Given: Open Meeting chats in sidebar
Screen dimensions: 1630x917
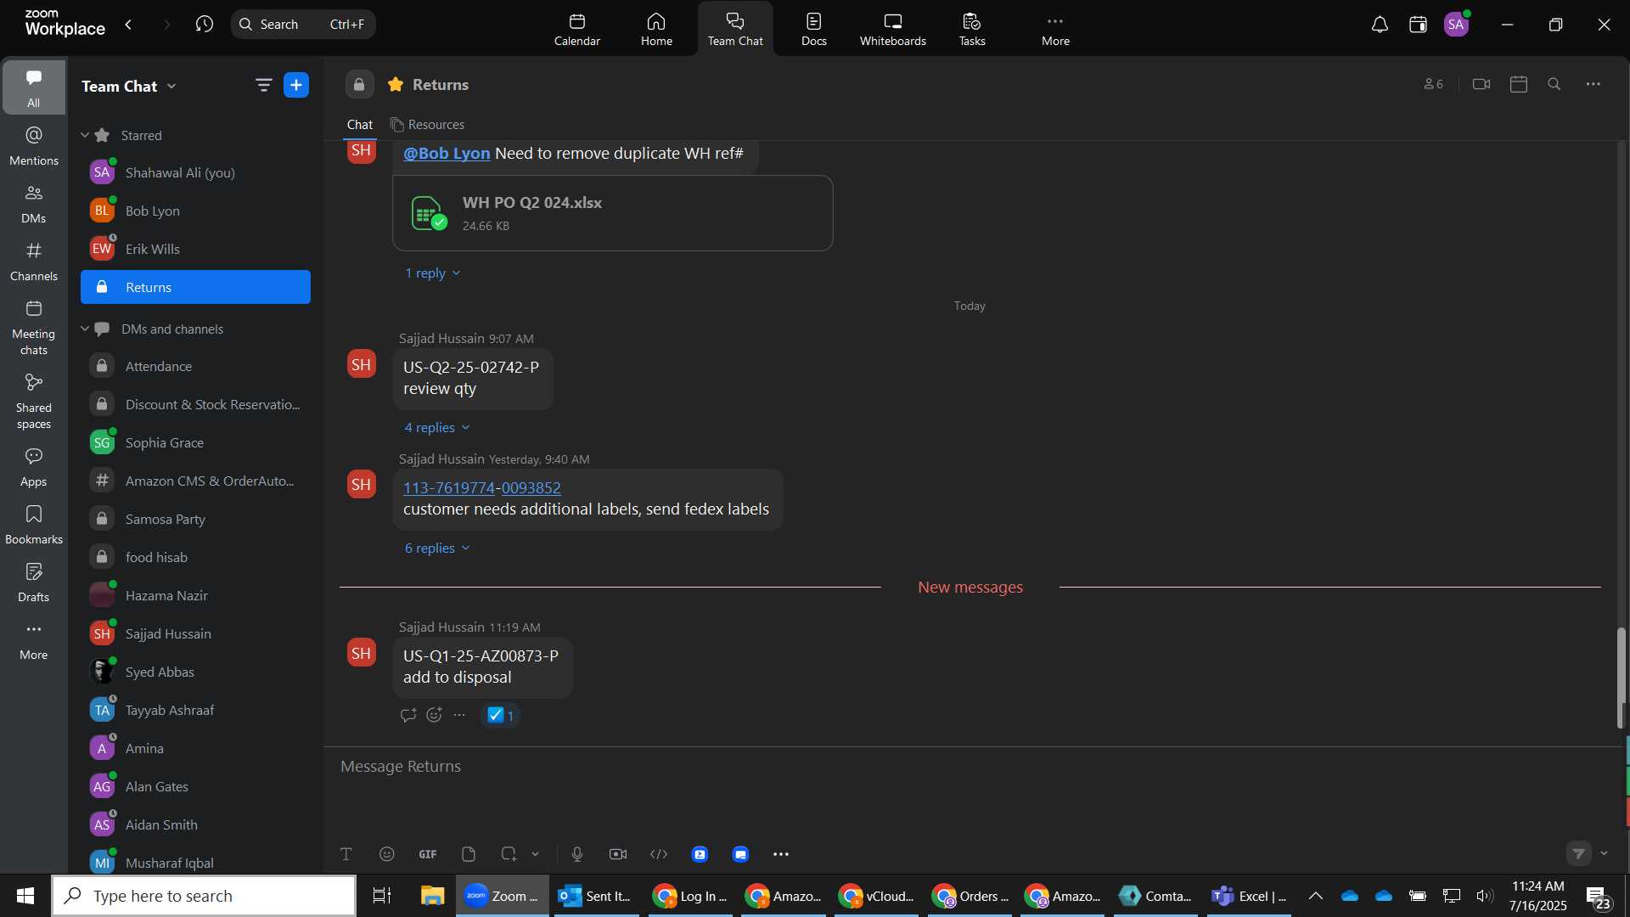Looking at the screenshot, I should (x=34, y=328).
